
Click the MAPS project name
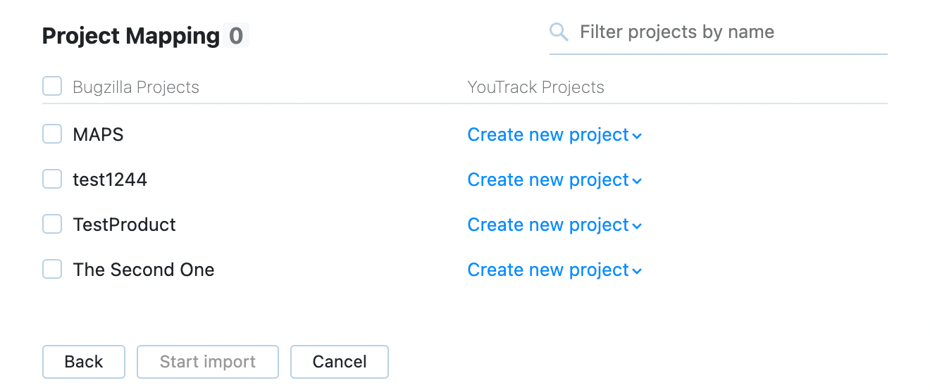tap(99, 134)
